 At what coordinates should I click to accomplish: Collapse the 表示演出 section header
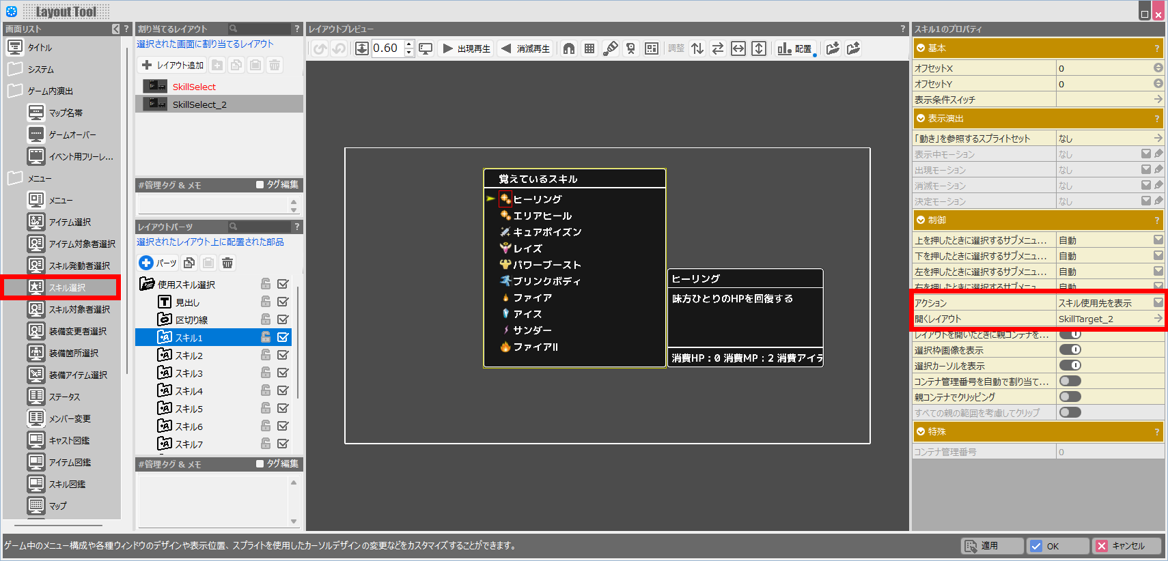click(x=921, y=119)
